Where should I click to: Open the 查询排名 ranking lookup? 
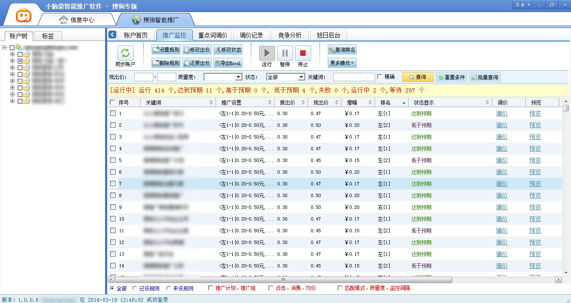[x=342, y=50]
